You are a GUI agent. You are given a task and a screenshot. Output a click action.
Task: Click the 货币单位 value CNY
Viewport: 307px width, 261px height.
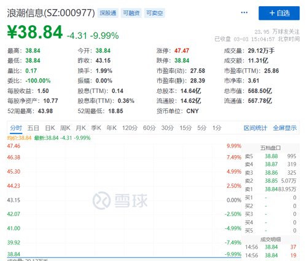(192, 111)
